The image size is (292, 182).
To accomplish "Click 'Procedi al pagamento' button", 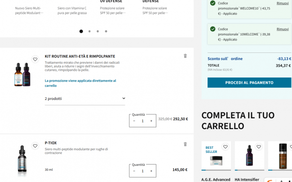I will click(x=249, y=82).
